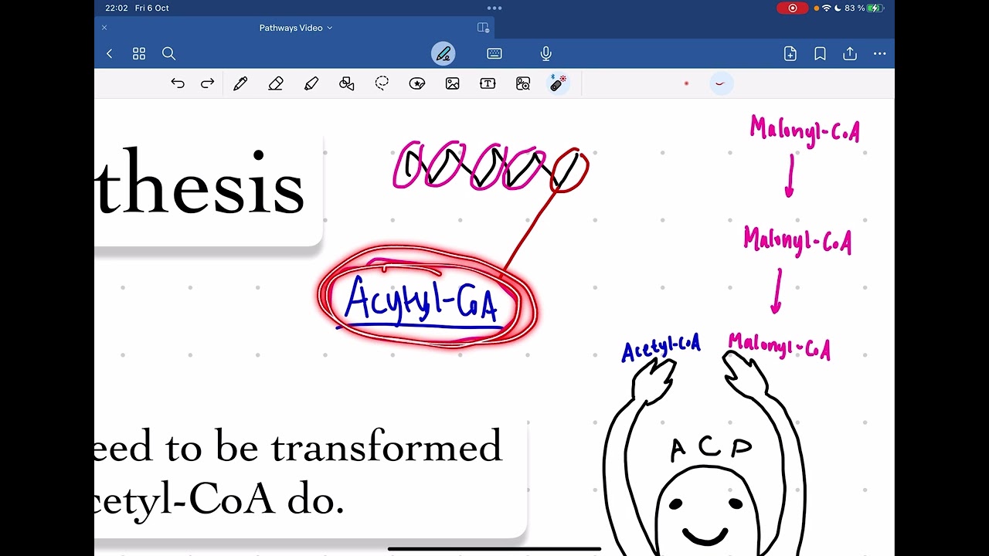This screenshot has width=989, height=556.
Task: Select the Text box tool
Action: pyautogui.click(x=488, y=83)
